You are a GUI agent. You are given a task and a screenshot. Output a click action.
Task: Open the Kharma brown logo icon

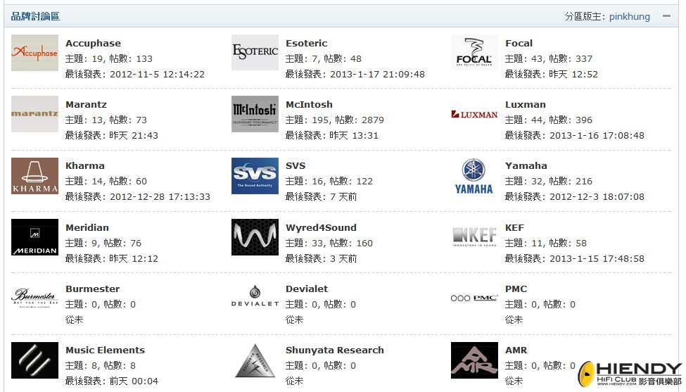(x=34, y=175)
